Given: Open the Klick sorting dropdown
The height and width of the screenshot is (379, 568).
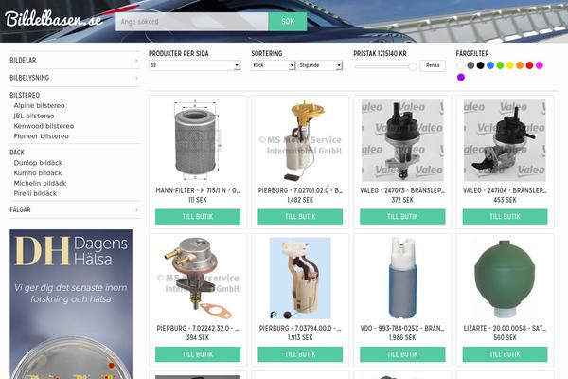Looking at the screenshot, I should click(x=274, y=65).
